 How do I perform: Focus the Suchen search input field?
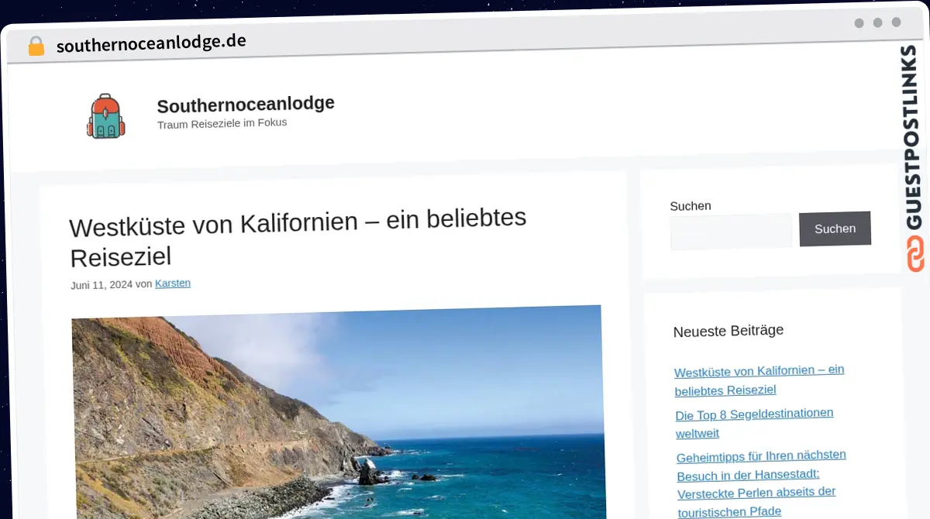pyautogui.click(x=731, y=231)
